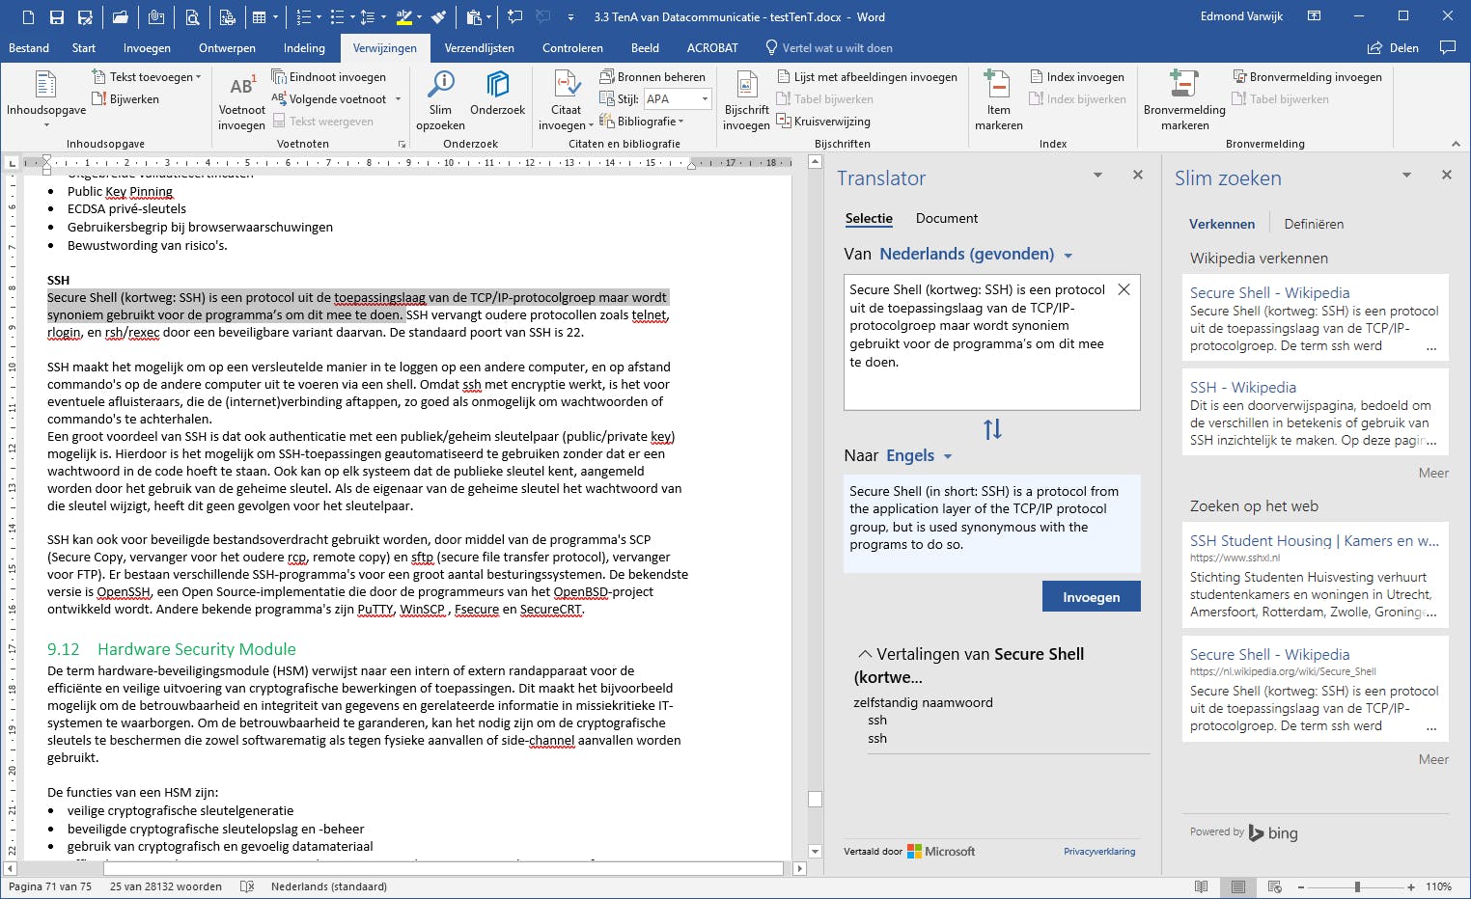Screen dimensions: 1471x899
Task: Click Bijschrift invoegen caption button
Action: point(746,100)
